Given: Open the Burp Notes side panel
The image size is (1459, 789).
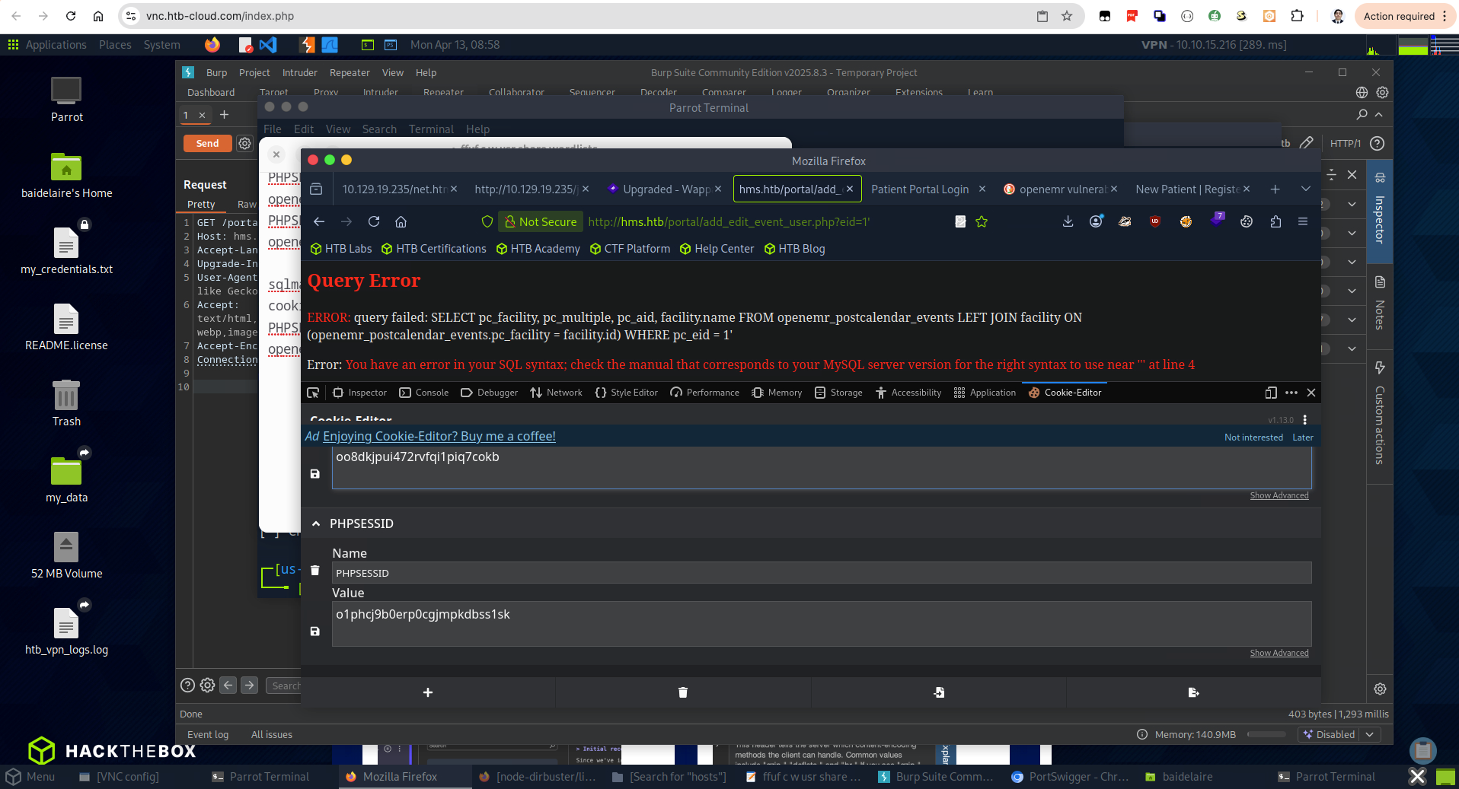Looking at the screenshot, I should tap(1380, 303).
